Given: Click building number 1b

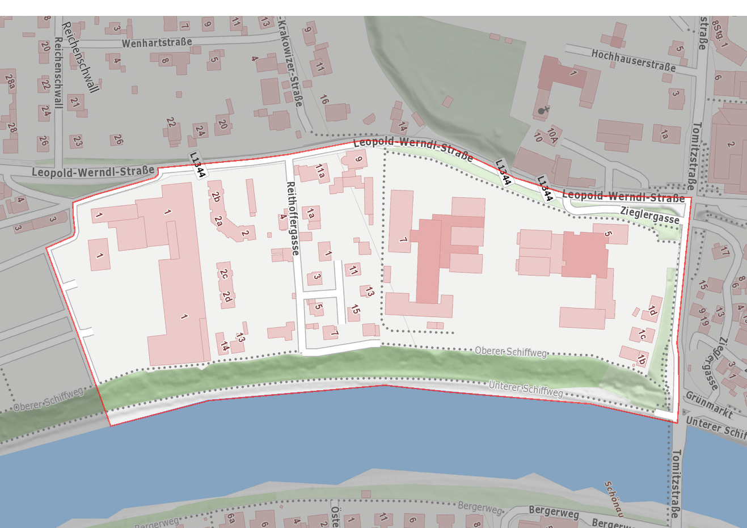Looking at the screenshot, I should [642, 359].
